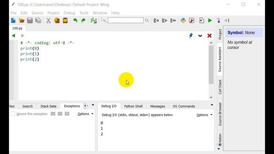Open the source index goto-symbol icon
Image resolution: width=274 pixels, height=154 pixels.
[93, 21]
